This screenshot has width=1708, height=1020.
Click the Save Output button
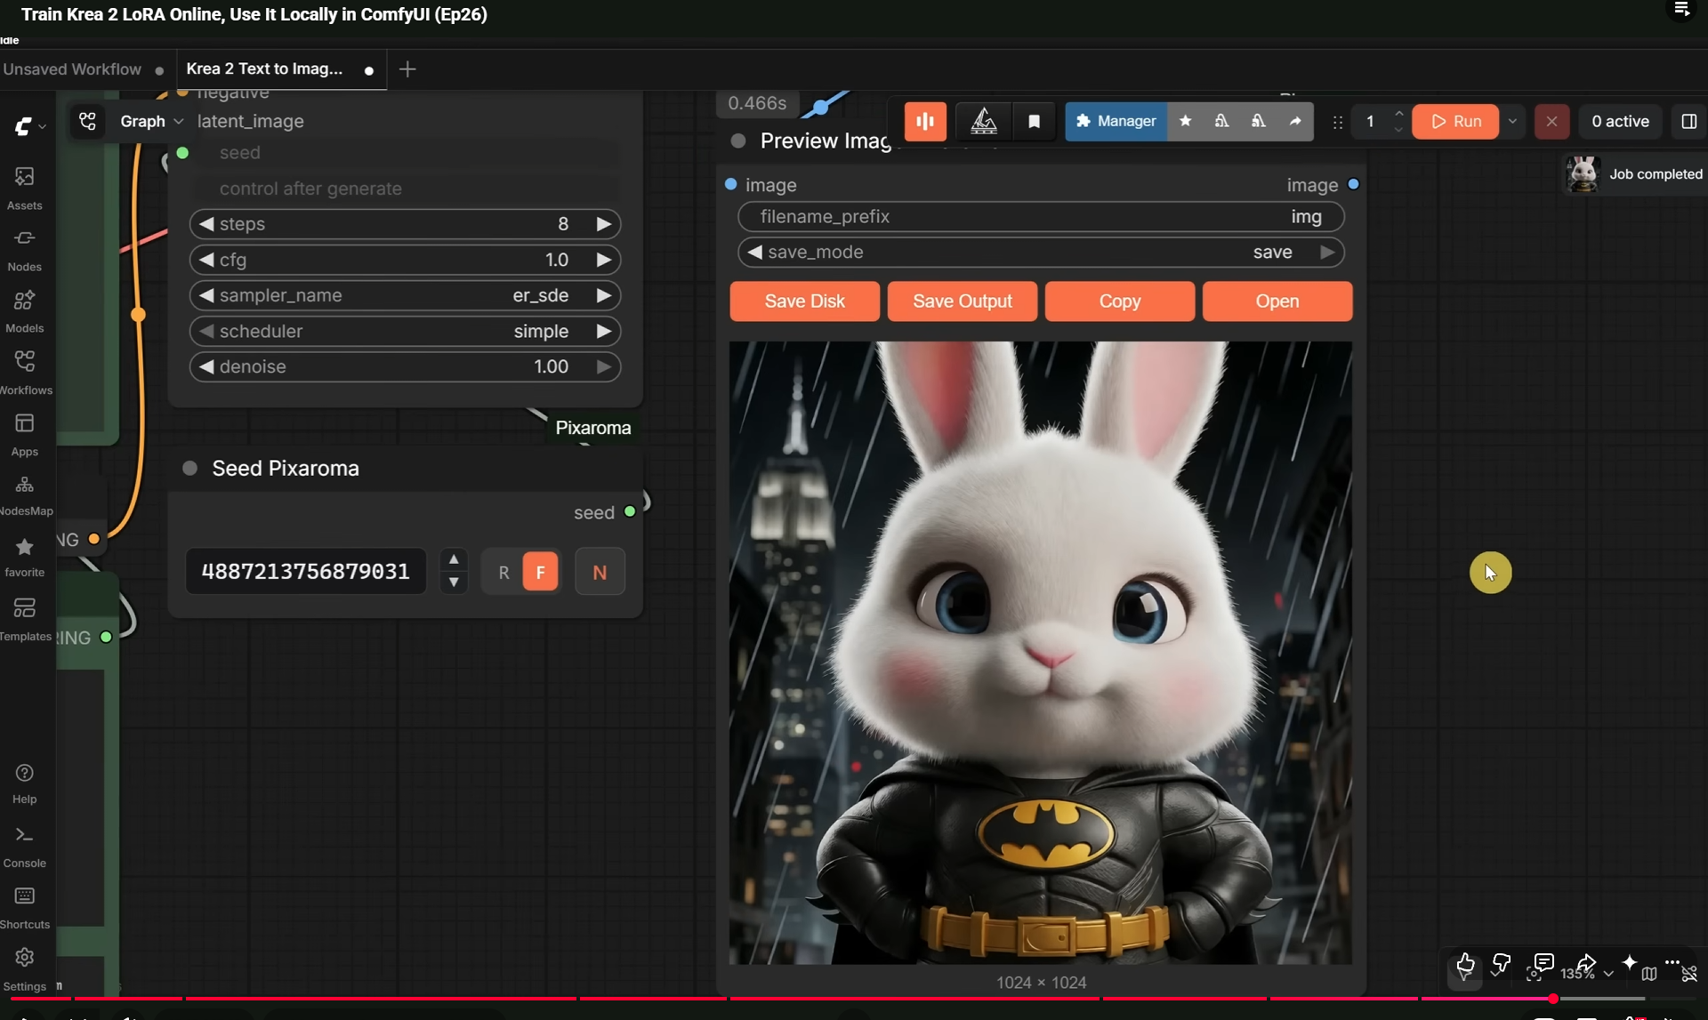963,301
